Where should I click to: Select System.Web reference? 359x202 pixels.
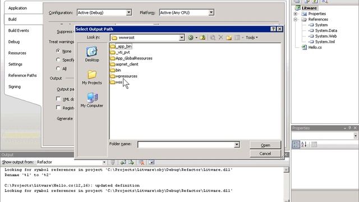pos(326,36)
